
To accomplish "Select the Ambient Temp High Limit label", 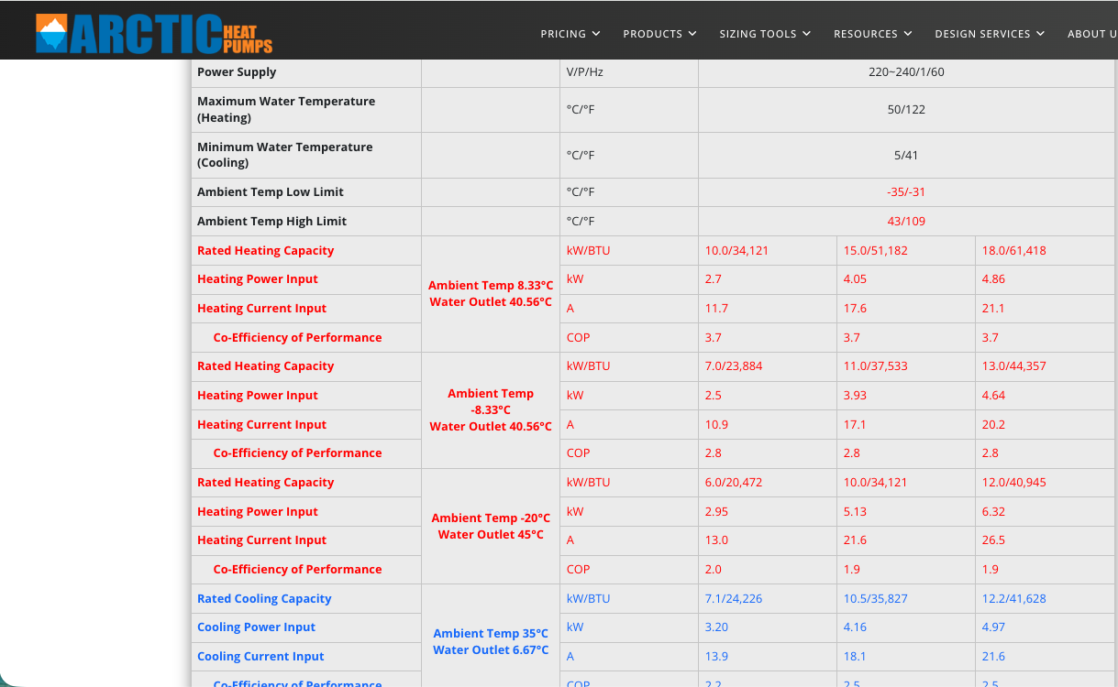I will coord(272,222).
